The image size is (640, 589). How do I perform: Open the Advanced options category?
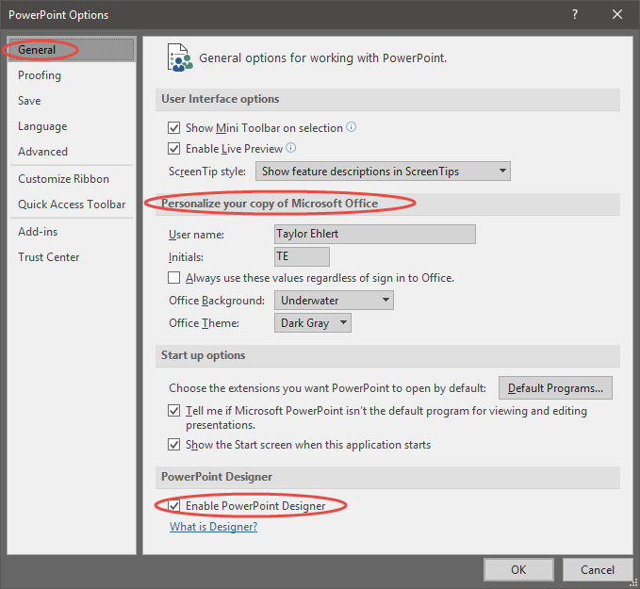pos(42,152)
